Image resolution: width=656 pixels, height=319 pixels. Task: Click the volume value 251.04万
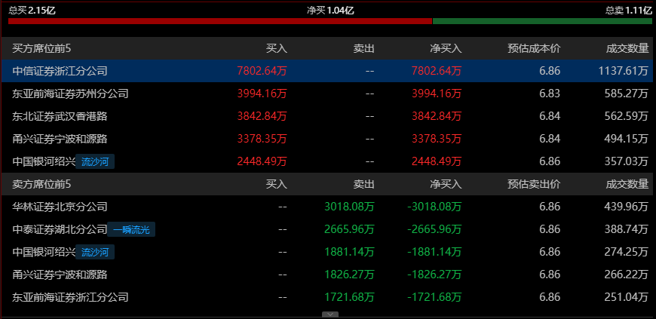(x=627, y=297)
